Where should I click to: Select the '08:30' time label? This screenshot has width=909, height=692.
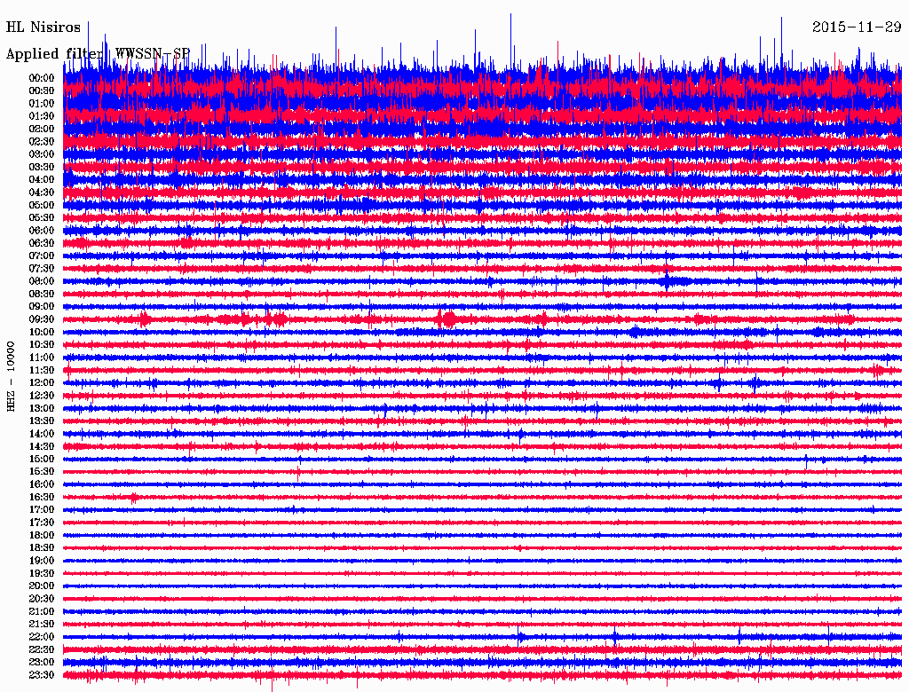pyautogui.click(x=42, y=295)
